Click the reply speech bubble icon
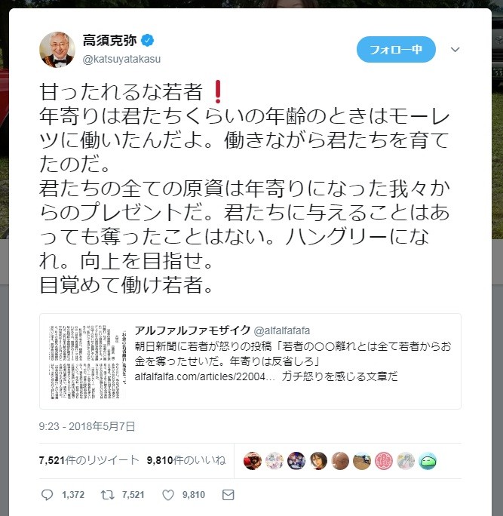This screenshot has width=503, height=516. click(47, 495)
